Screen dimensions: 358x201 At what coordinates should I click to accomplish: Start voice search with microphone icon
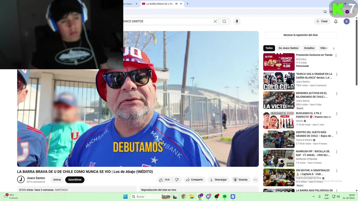(237, 21)
